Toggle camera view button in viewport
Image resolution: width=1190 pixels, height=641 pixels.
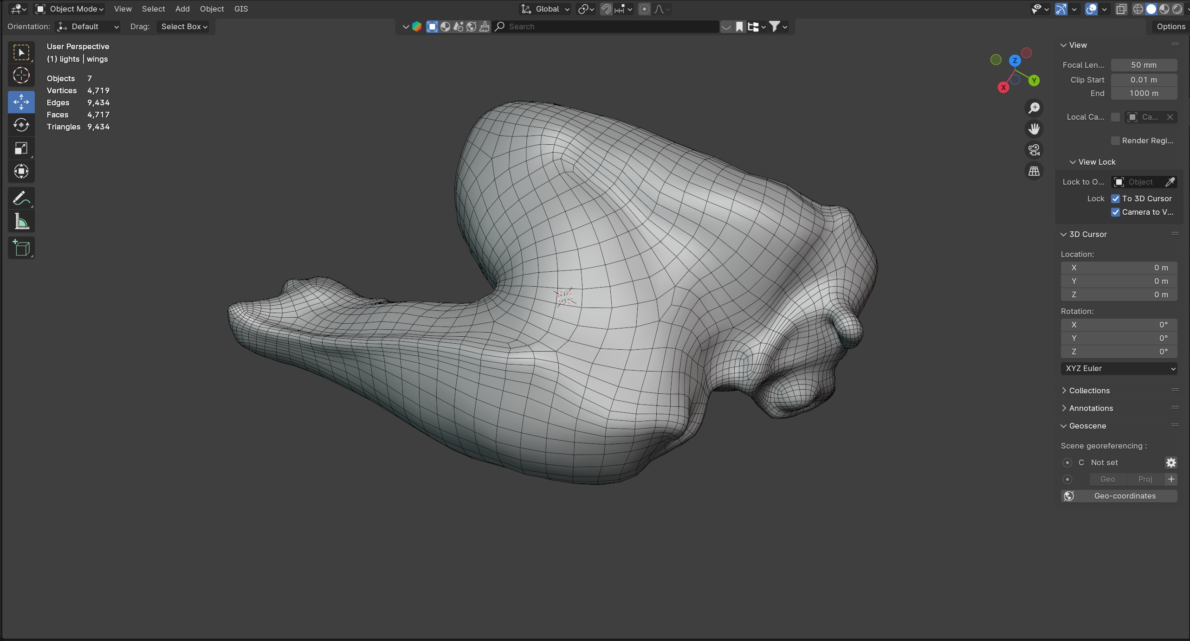point(1034,150)
